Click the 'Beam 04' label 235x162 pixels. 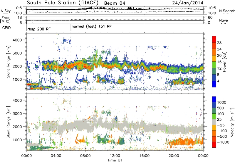click(115, 3)
